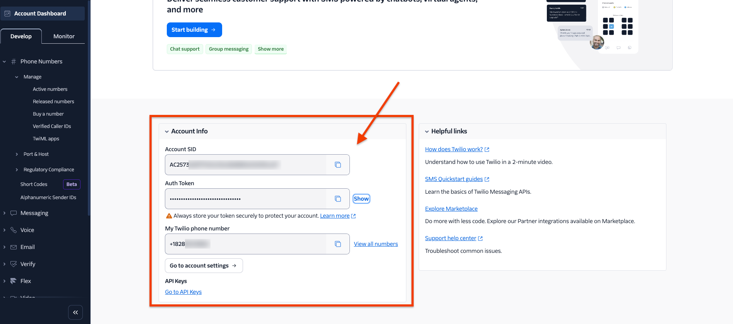Open Support help center link
Screen dimensions: 733x324
450,238
